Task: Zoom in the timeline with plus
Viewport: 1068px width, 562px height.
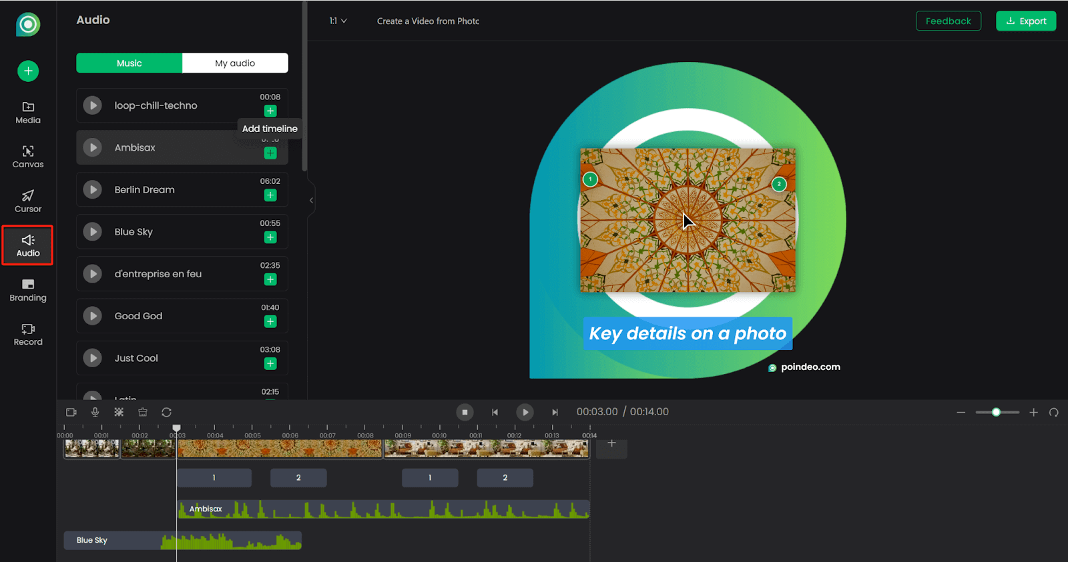Action: pos(1033,412)
